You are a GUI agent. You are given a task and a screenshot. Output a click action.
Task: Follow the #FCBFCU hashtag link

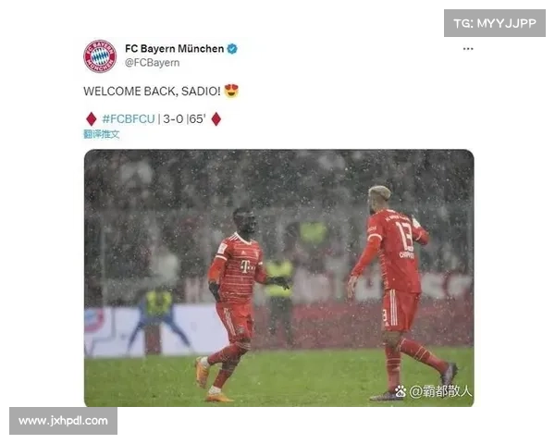[129, 119]
